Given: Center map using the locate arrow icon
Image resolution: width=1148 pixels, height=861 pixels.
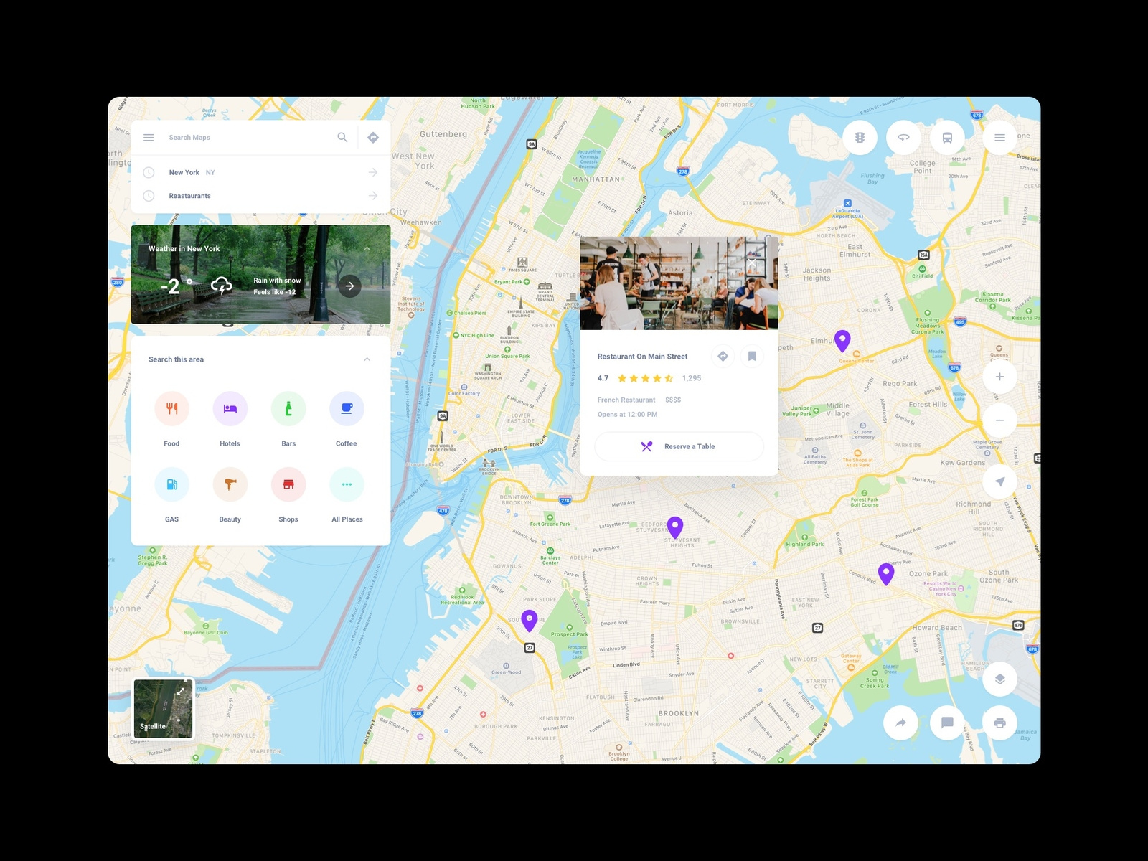Looking at the screenshot, I should (x=999, y=481).
